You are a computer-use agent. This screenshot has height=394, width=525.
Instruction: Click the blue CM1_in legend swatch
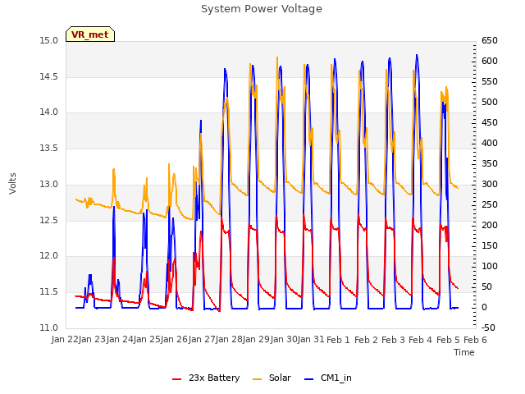click(308, 379)
